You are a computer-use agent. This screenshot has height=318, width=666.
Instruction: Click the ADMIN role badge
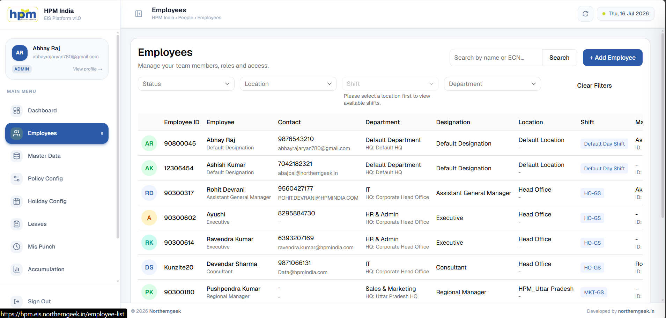(22, 69)
